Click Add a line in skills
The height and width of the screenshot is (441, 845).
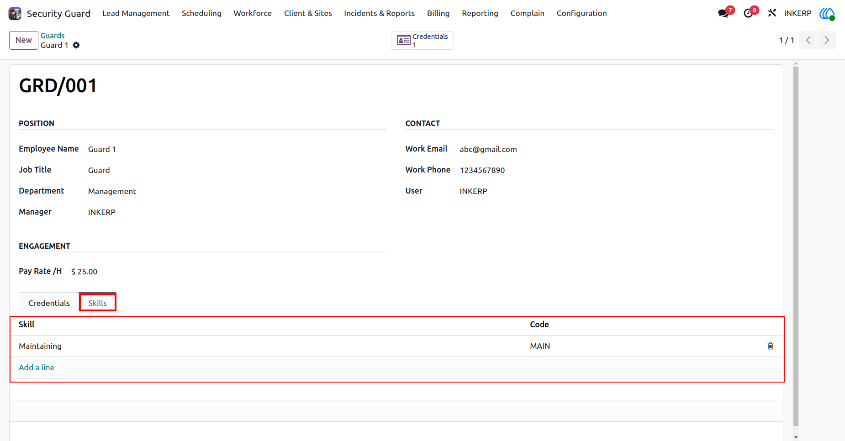click(x=37, y=367)
